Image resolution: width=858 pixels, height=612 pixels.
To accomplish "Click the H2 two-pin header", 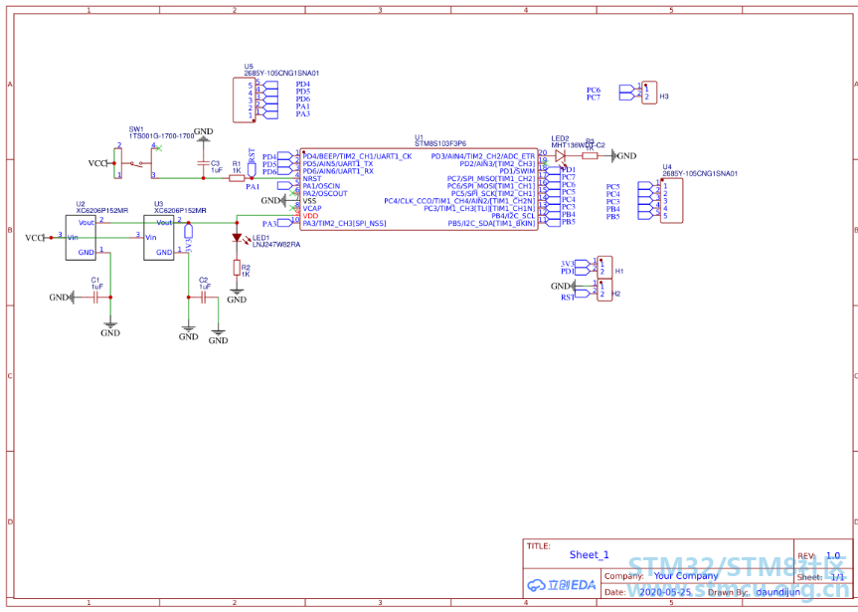I will point(604,290).
